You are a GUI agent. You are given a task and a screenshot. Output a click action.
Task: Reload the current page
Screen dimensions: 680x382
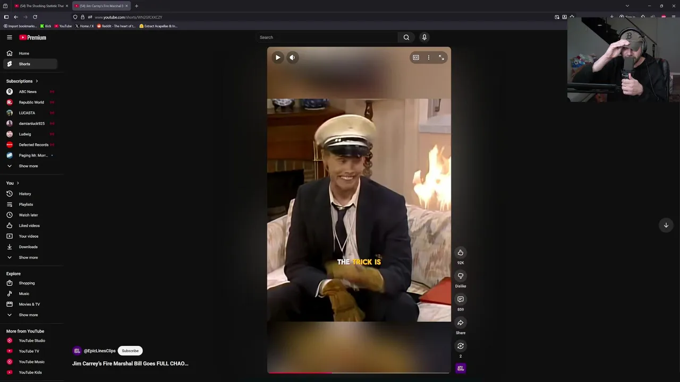(x=35, y=17)
